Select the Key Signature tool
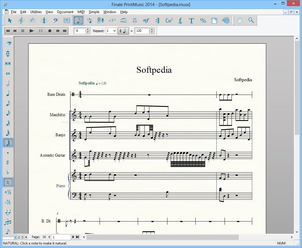The image size is (302, 248). tap(33, 20)
